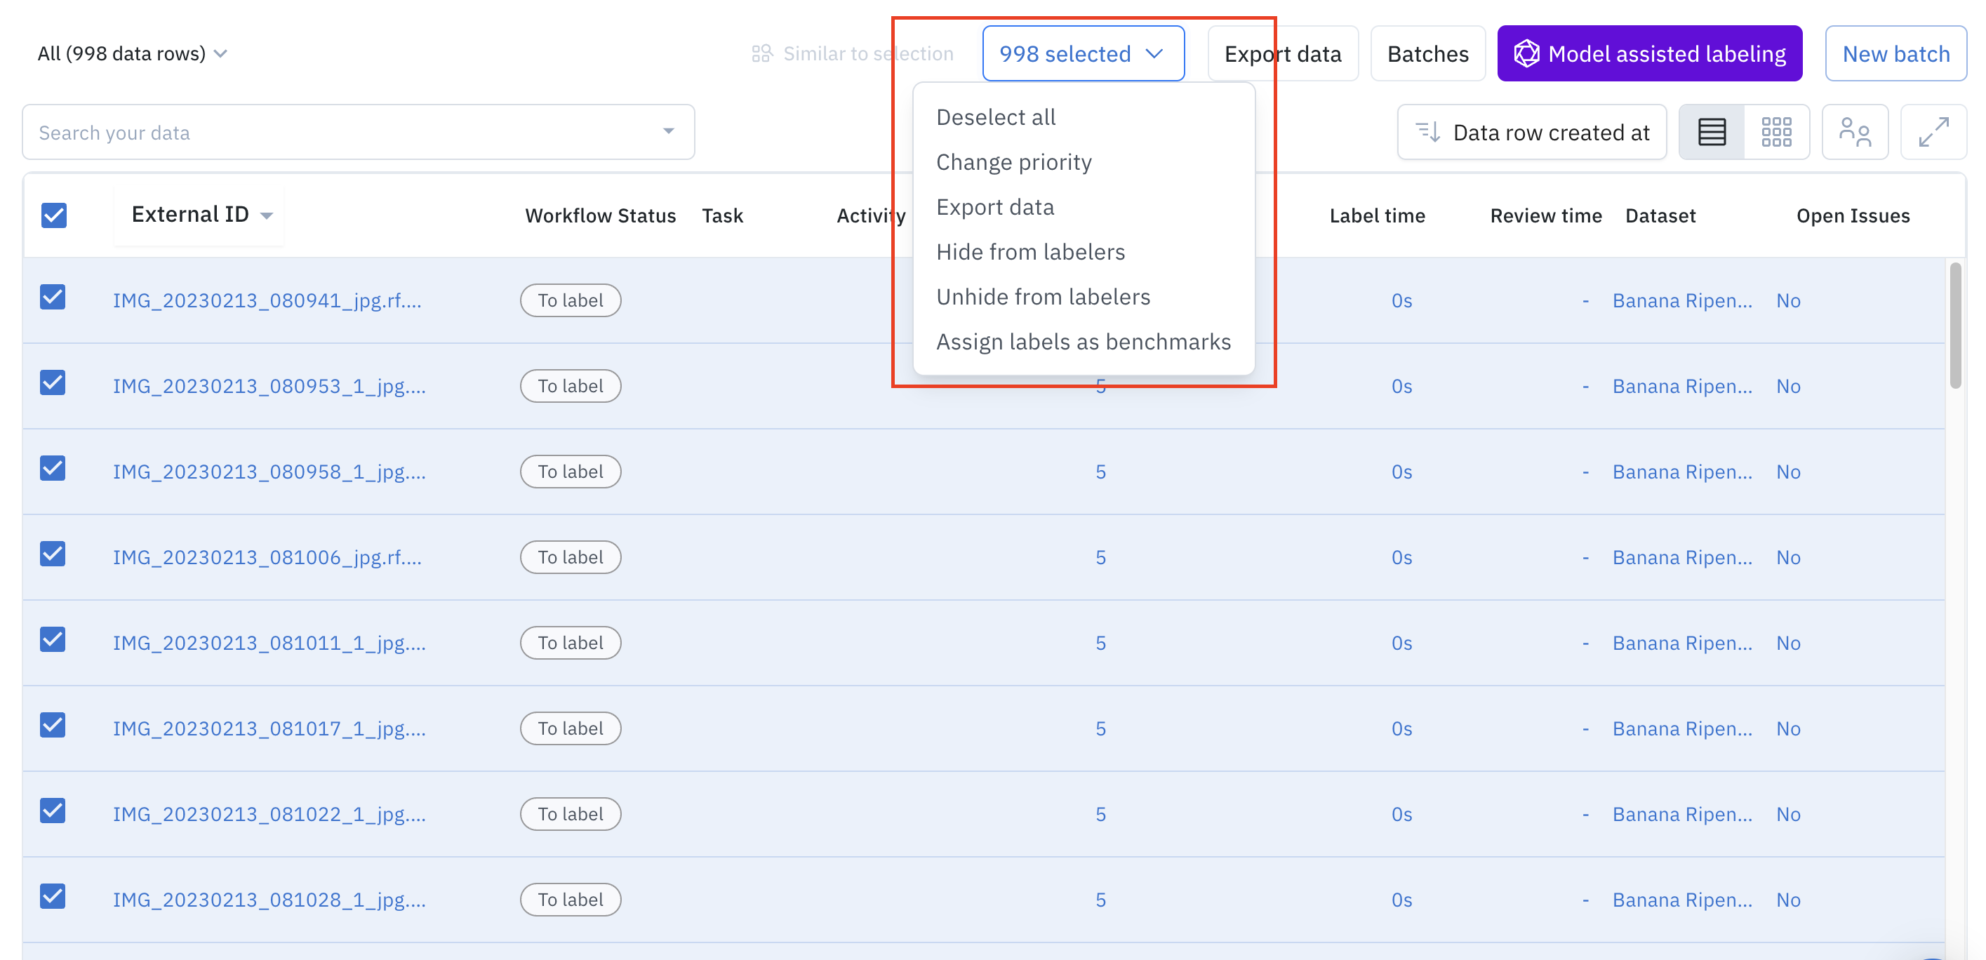
Task: Click value 5 in row IMG_20230213_081022_1_jpg
Action: (x=1100, y=813)
